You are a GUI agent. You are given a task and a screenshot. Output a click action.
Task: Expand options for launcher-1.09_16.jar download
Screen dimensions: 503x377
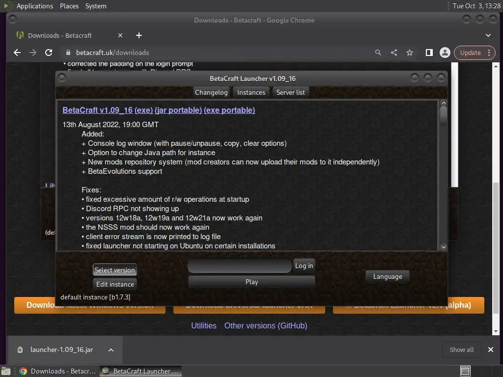coord(111,350)
